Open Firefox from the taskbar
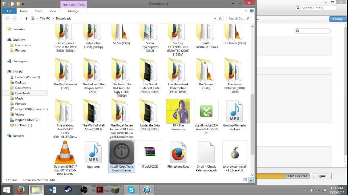This screenshot has width=348, height=195. (x=21, y=190)
